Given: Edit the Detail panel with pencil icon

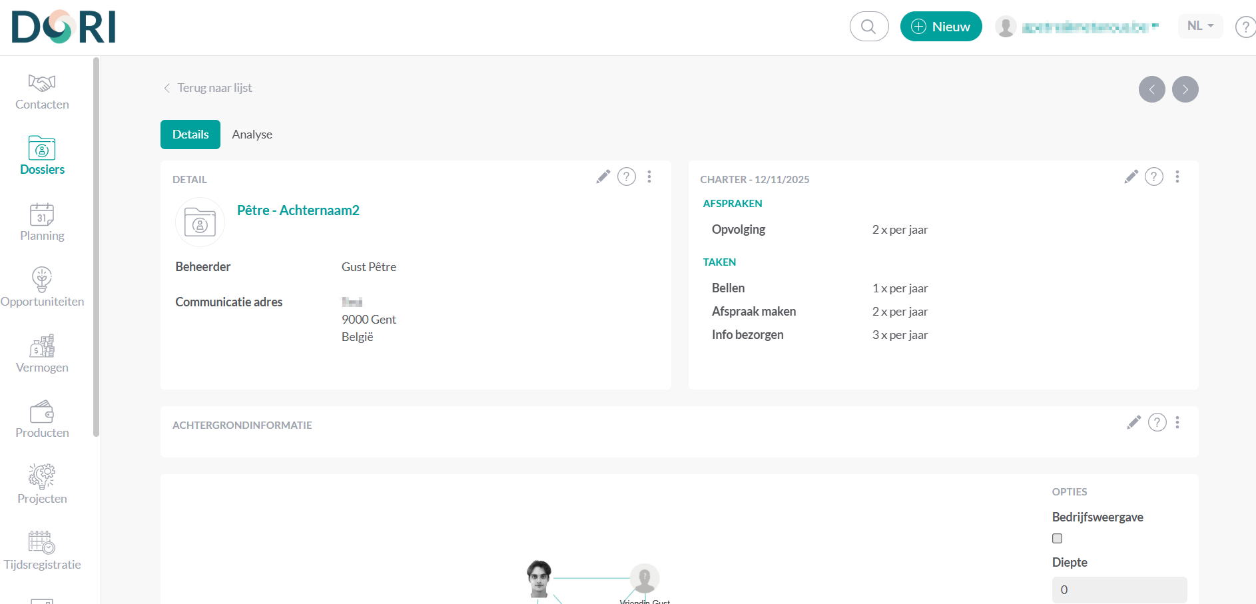Looking at the screenshot, I should click(x=603, y=176).
